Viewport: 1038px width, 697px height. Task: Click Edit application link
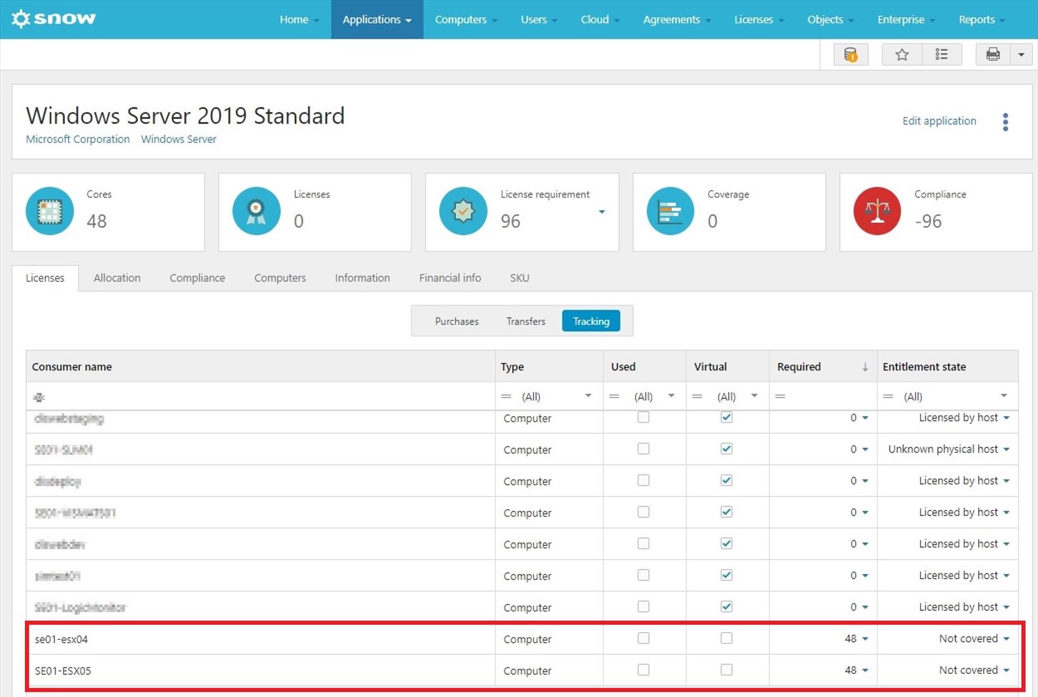[x=939, y=121]
